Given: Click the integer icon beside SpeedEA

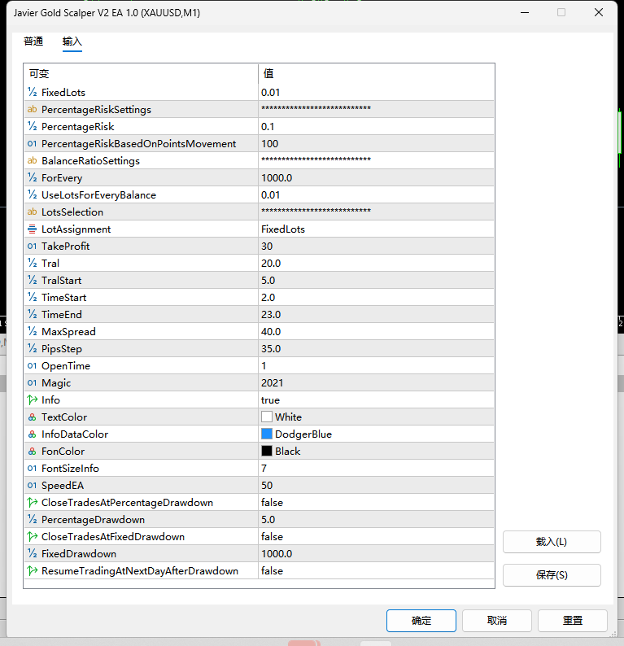Looking at the screenshot, I should point(32,486).
